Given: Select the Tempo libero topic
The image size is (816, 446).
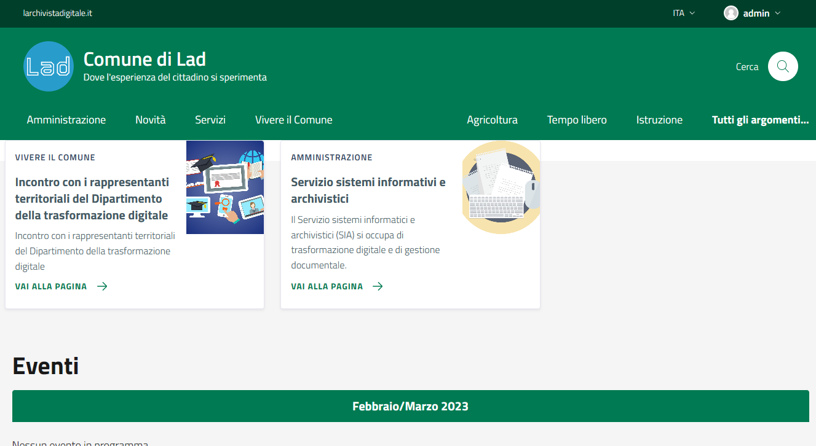Looking at the screenshot, I should point(577,120).
